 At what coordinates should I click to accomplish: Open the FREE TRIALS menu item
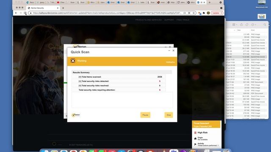pyautogui.click(x=183, y=20)
